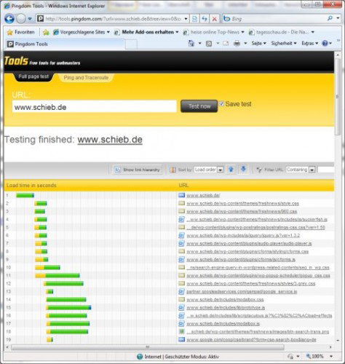Expand the Sicherheit menu
The image size is (345, 364).
pyautogui.click(x=284, y=44)
